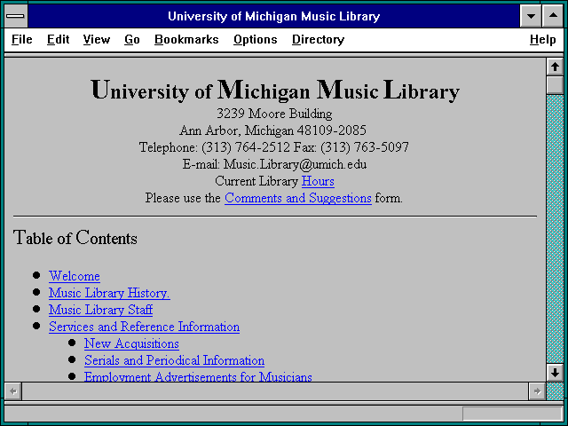Click the Telephone and Fax line
This screenshot has height=426, width=568.
coord(274,147)
